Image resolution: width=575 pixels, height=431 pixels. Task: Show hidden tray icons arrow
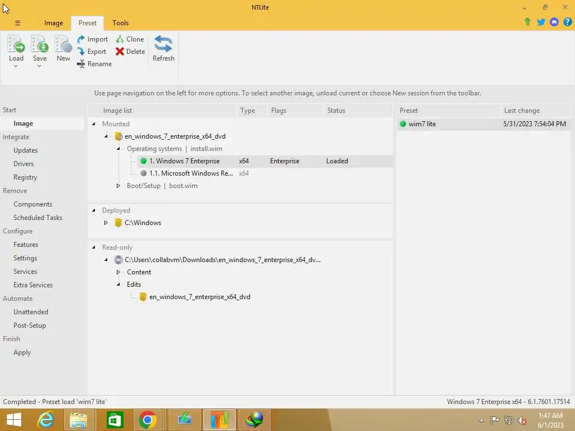(481, 420)
